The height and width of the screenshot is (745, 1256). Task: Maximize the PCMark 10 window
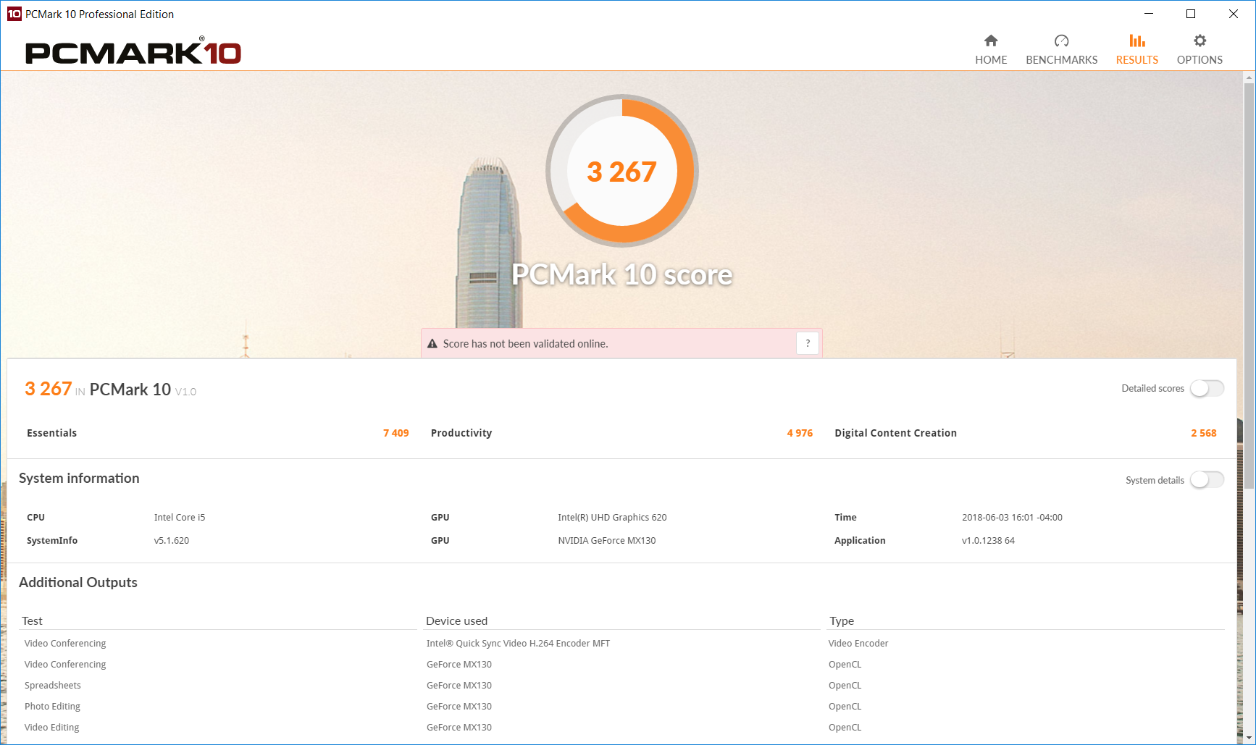[1190, 14]
